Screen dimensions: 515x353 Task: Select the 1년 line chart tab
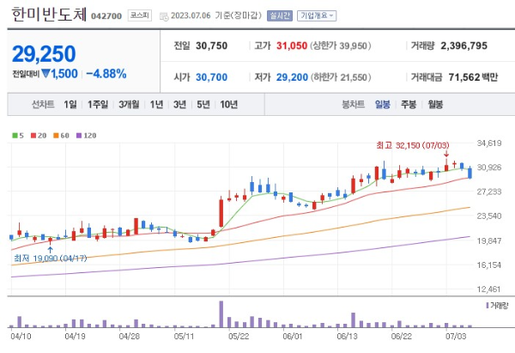click(x=156, y=105)
